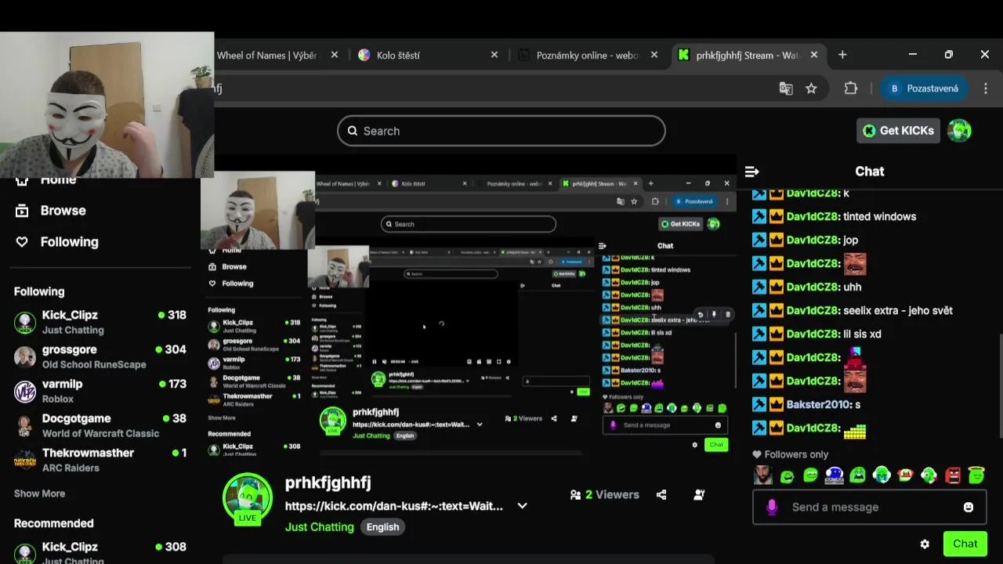Click the webcam overlay with masked person
This screenshot has width=1003, height=564.
point(107,105)
